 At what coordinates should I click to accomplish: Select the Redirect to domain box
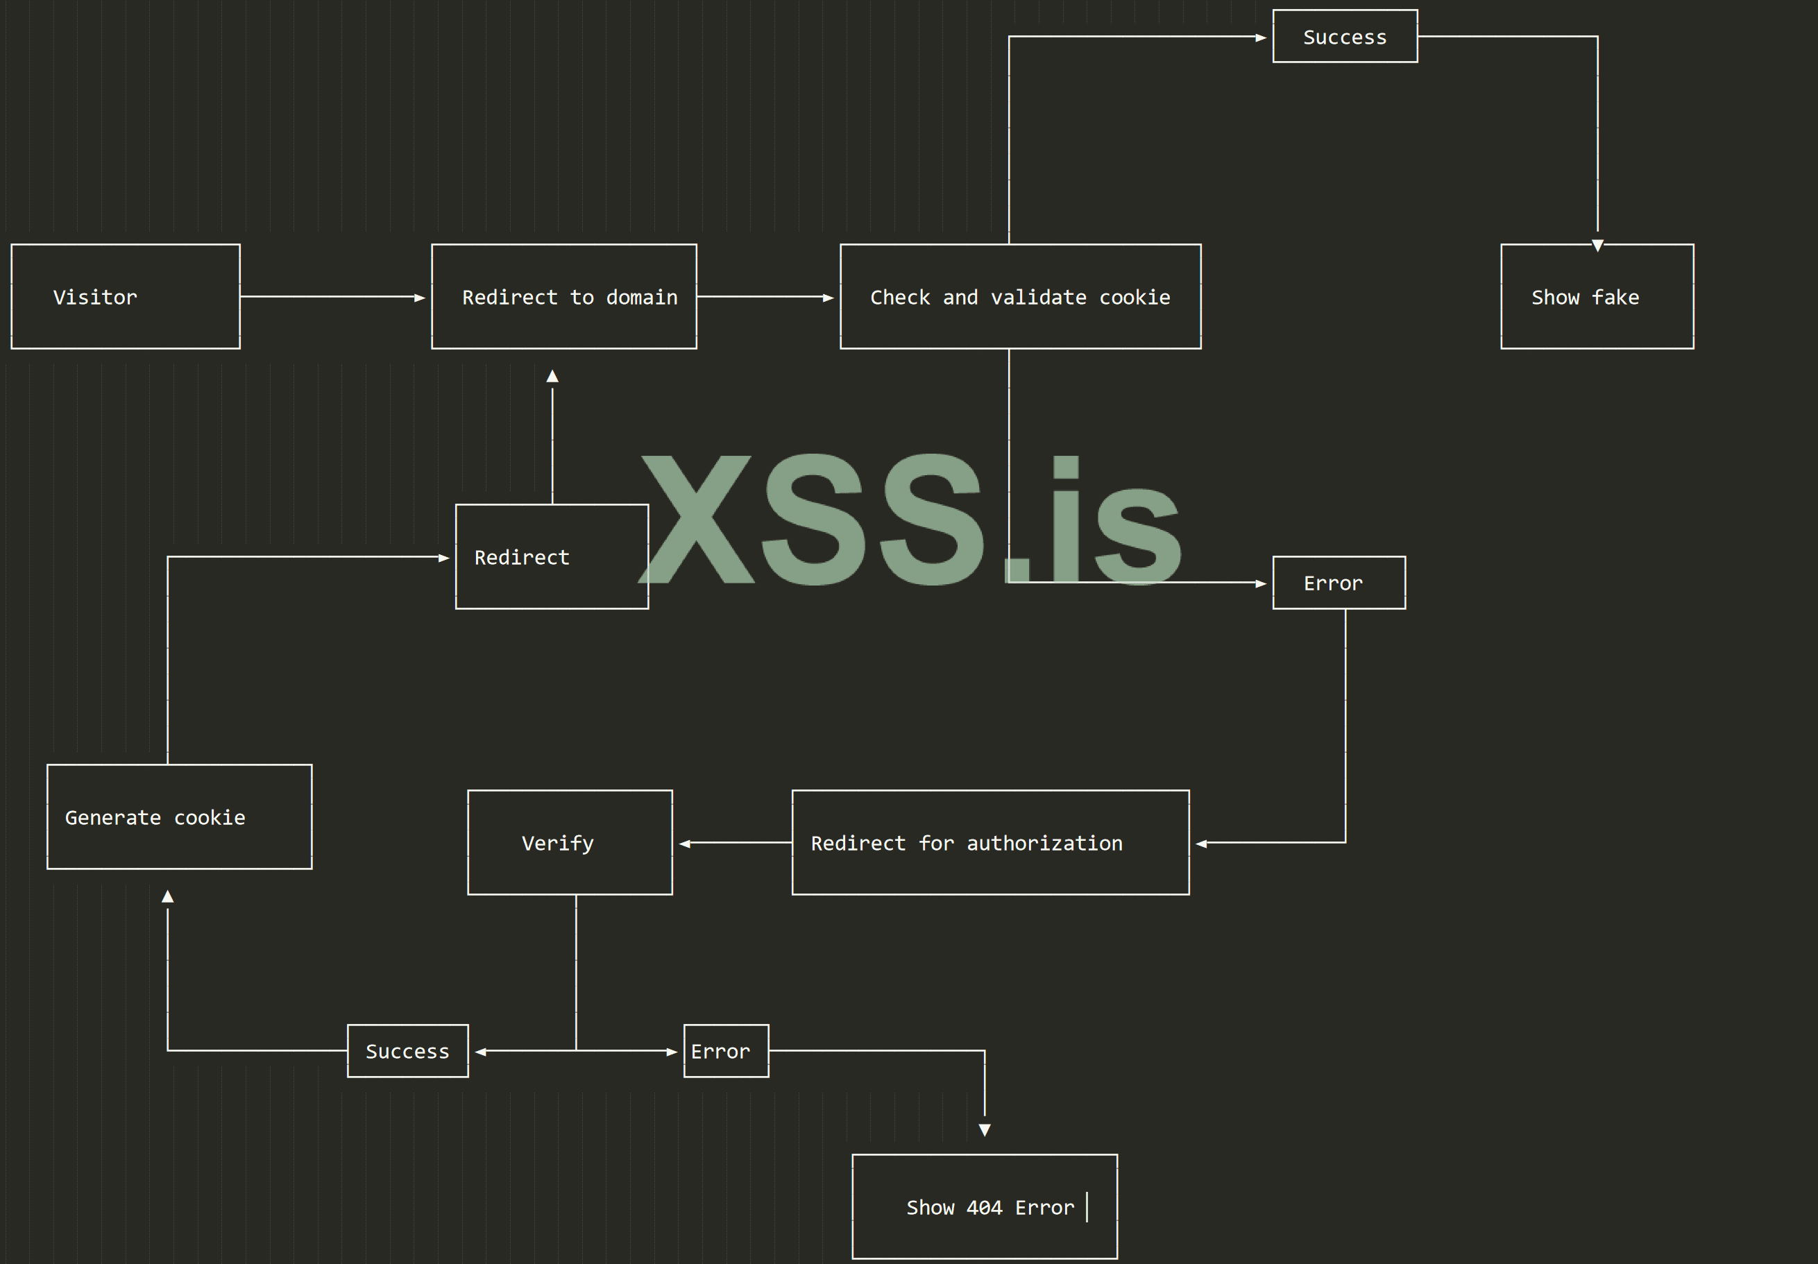tap(563, 297)
